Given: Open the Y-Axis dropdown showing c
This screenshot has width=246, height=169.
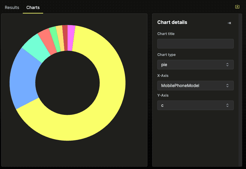Looking at the screenshot, I should pyautogui.click(x=195, y=105).
